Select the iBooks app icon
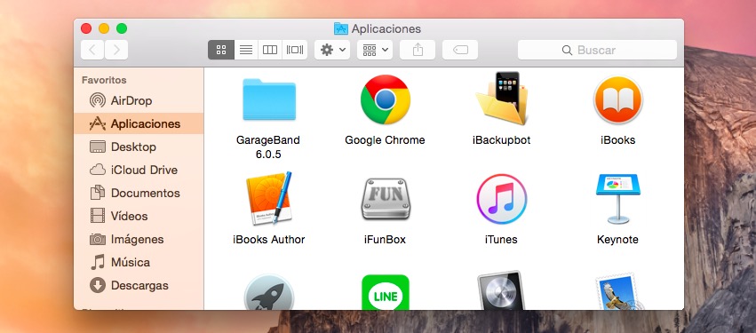Image resolution: width=756 pixels, height=333 pixels. coord(617,100)
